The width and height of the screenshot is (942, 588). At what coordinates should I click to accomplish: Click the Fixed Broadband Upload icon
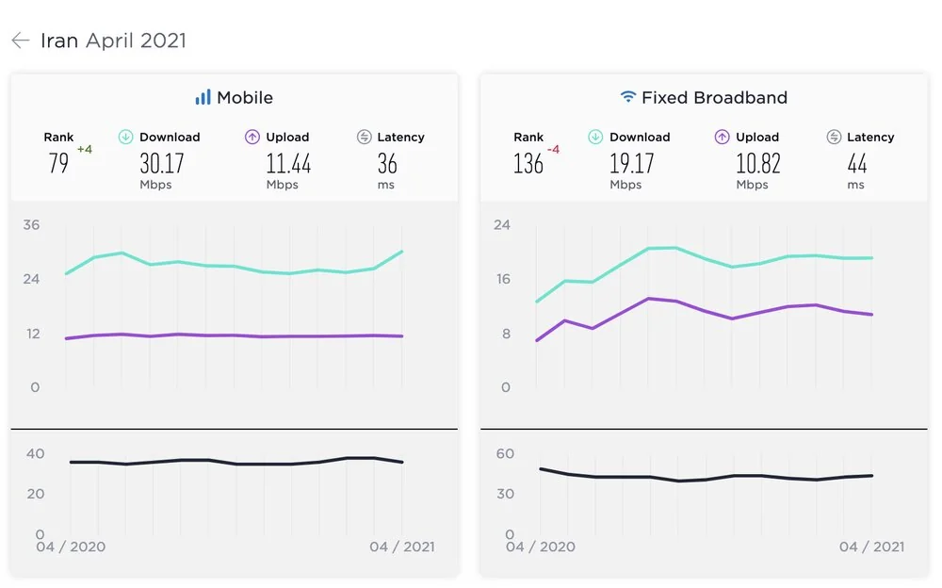click(723, 138)
